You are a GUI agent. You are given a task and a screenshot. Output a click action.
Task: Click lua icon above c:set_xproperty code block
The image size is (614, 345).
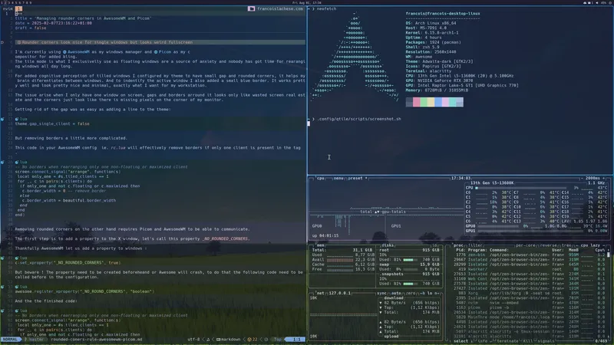coord(17,258)
